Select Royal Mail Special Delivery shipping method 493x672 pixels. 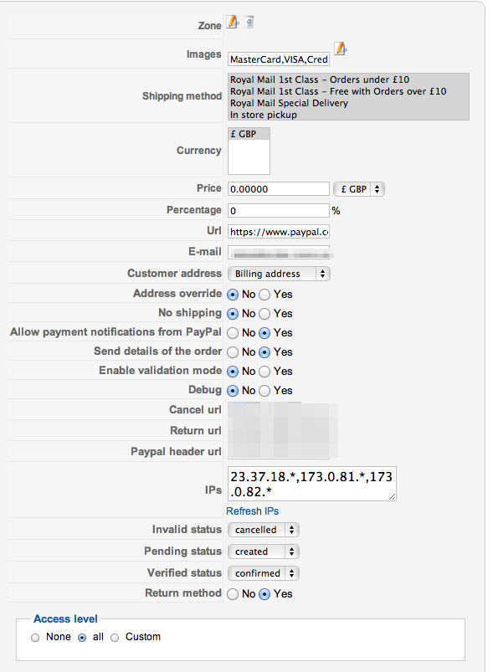(x=289, y=103)
